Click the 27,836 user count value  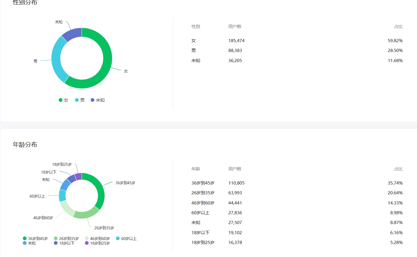pyautogui.click(x=235, y=213)
